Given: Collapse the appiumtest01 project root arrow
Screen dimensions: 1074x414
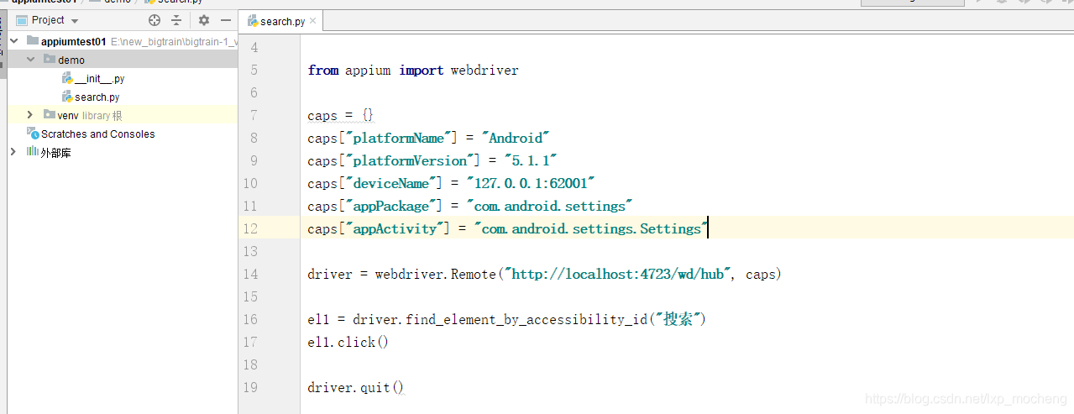Looking at the screenshot, I should pos(14,41).
